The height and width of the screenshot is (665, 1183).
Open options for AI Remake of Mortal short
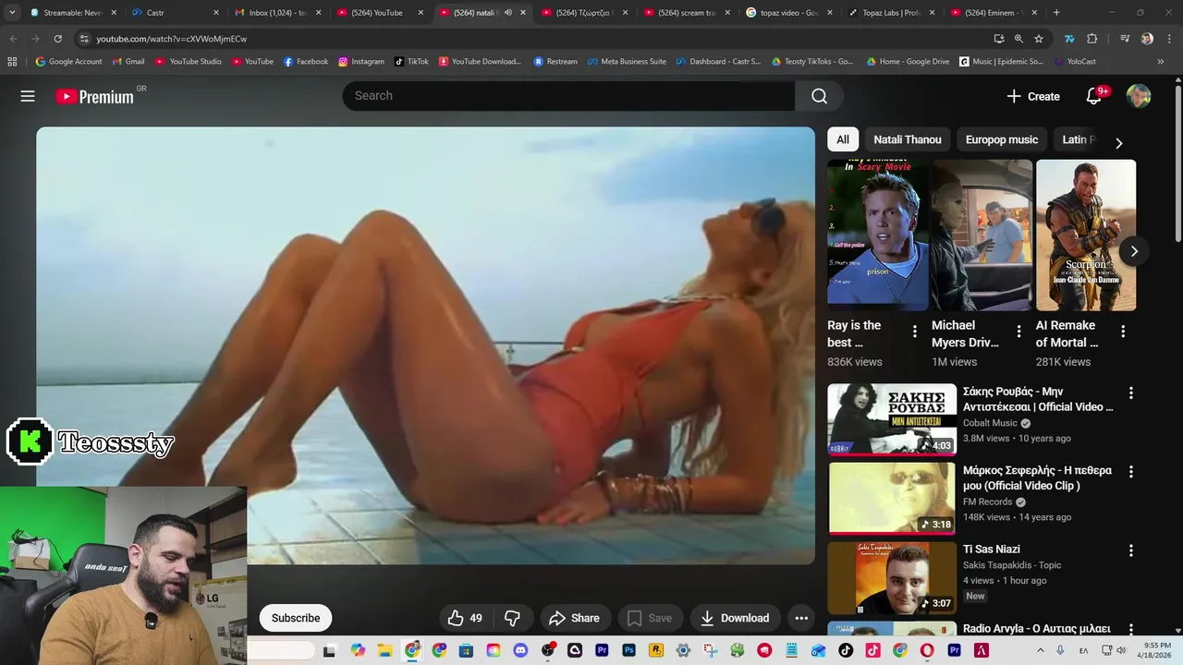(x=1123, y=332)
